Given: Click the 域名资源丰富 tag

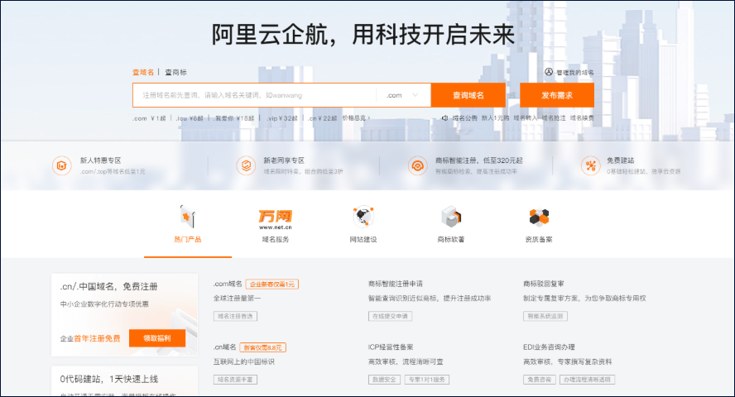Looking at the screenshot, I should pyautogui.click(x=235, y=380).
